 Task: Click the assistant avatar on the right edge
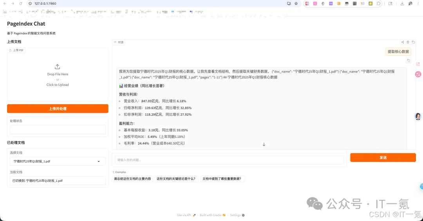click(418, 116)
